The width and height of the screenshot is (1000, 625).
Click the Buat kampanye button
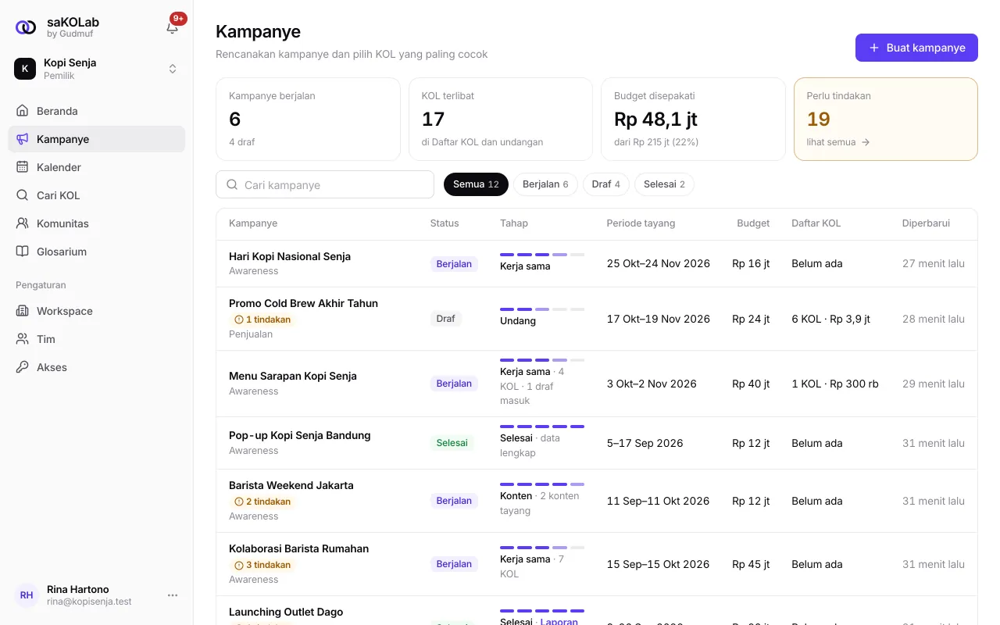916,48
